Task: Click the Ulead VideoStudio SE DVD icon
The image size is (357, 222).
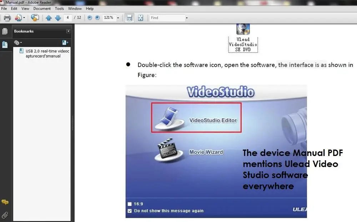Action: coord(243,29)
